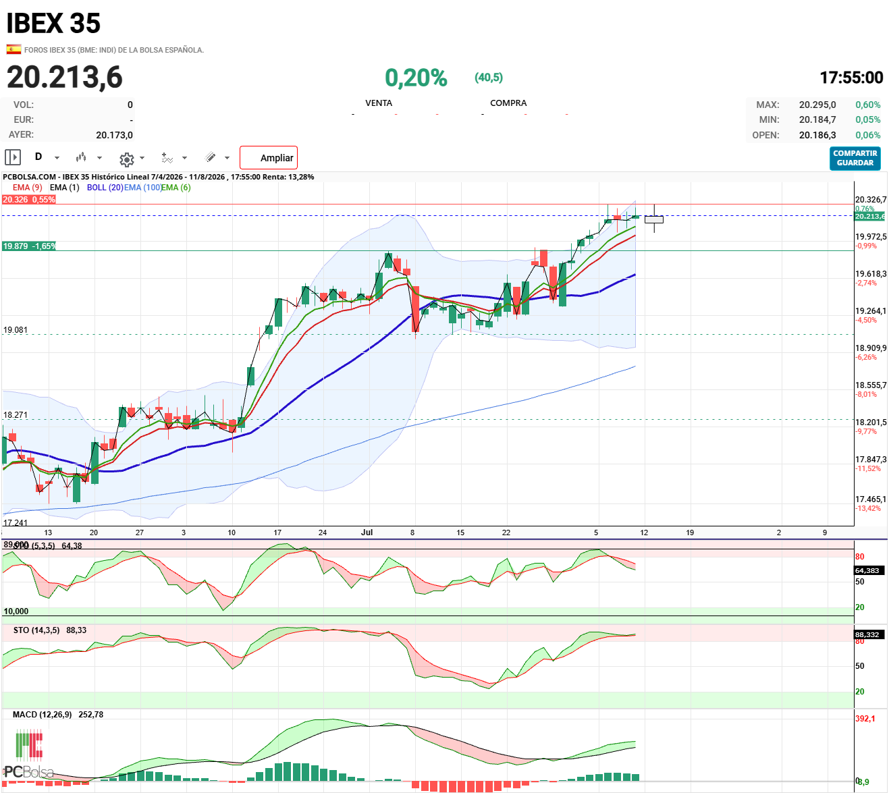Viewport: 889px width, 793px height.
Task: Expand the indicators dropdown arrow
Action: pyautogui.click(x=184, y=158)
